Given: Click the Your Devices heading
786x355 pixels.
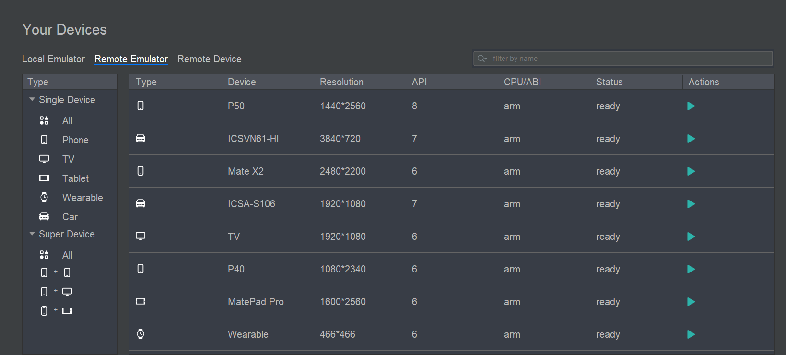Looking at the screenshot, I should (x=65, y=30).
